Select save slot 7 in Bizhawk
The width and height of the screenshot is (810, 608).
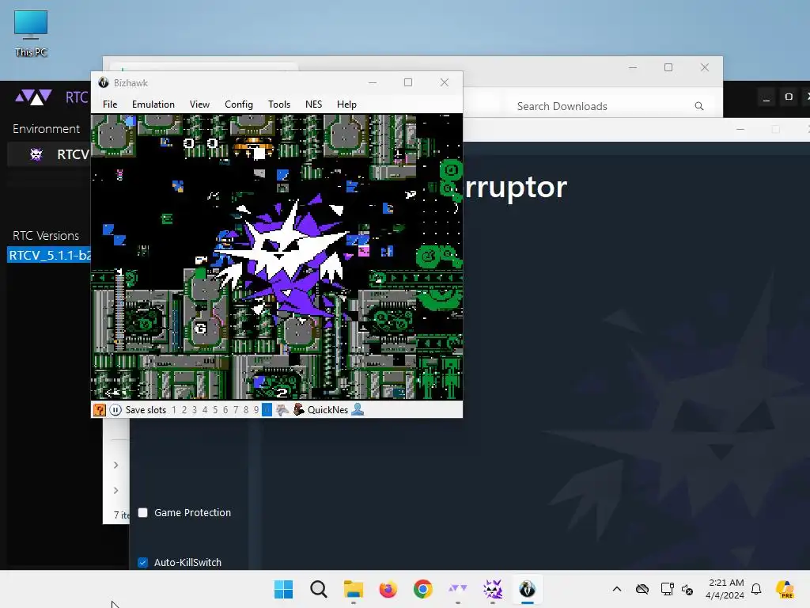click(x=236, y=410)
